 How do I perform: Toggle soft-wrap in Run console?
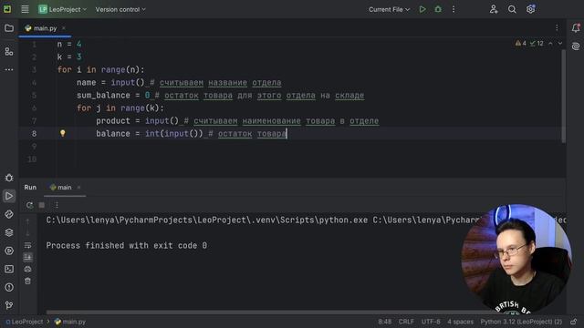[28, 245]
